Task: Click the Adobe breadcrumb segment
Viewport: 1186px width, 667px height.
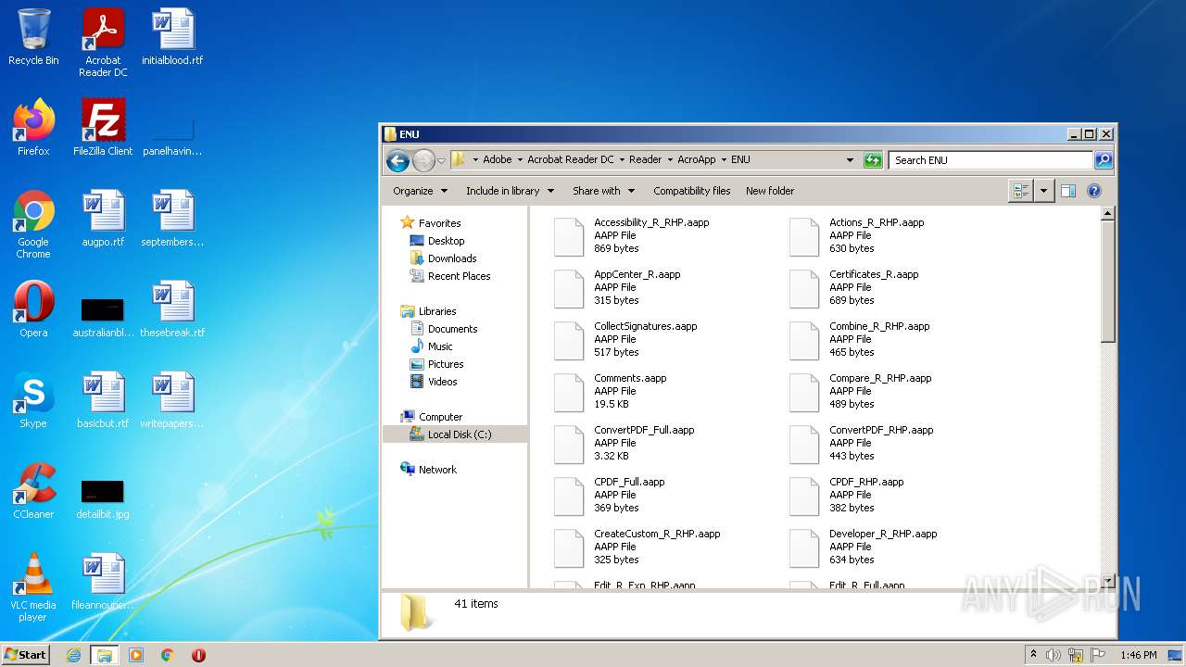Action: pos(498,159)
